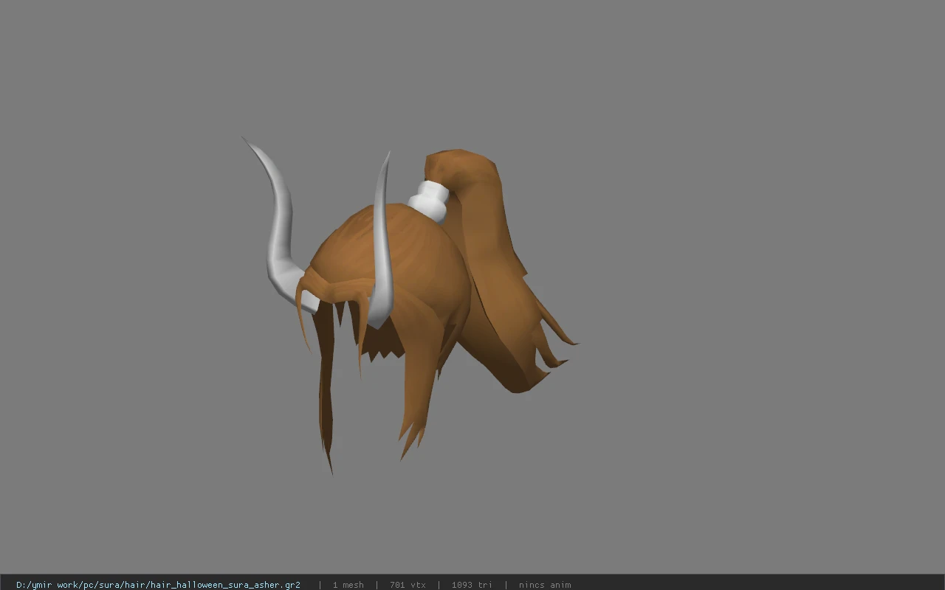The image size is (945, 590).
Task: Click the file path hair_halloween_sura_asher.gr2 in status bar
Action: [x=158, y=585]
